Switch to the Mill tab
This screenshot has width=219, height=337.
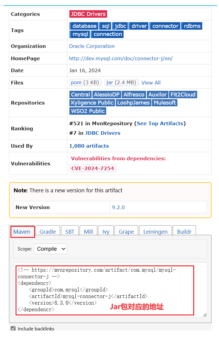[89, 232]
